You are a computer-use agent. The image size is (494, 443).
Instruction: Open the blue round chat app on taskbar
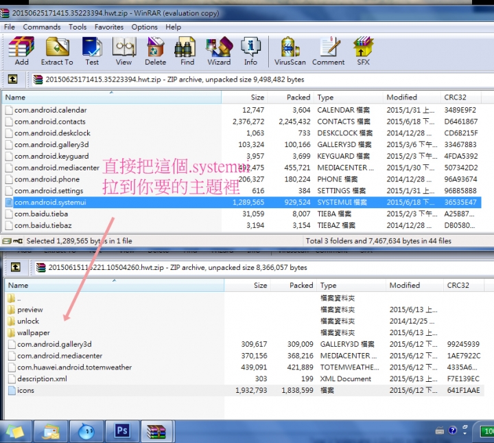click(x=86, y=431)
